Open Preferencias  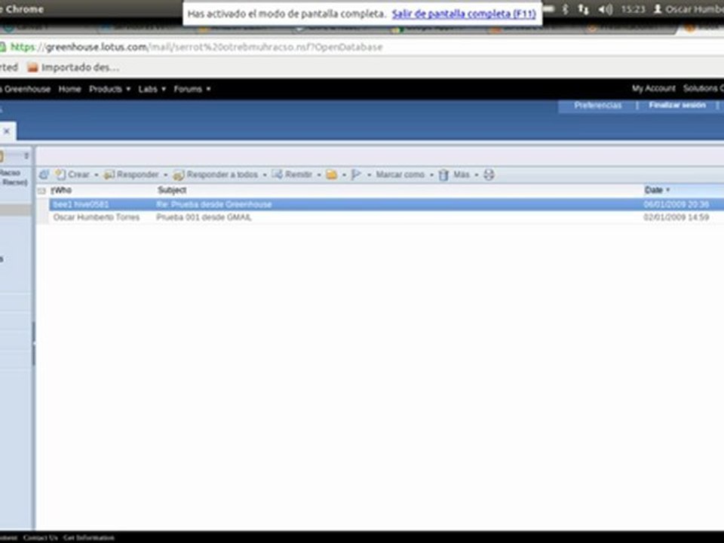coord(598,106)
